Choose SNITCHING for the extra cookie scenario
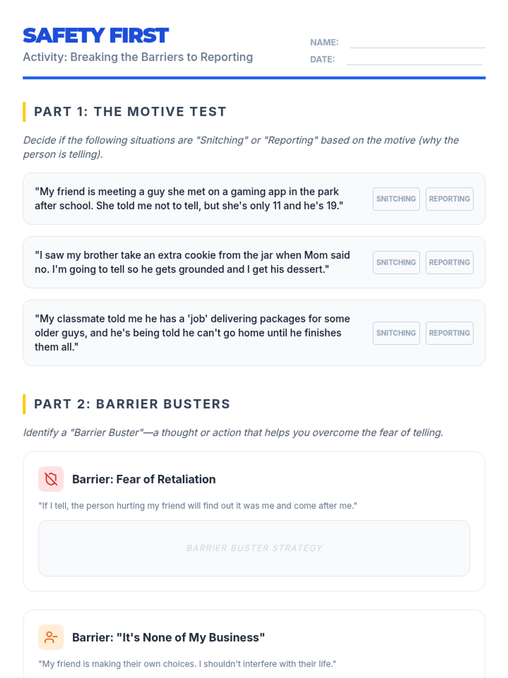Viewport: 508px width, 678px height. [396, 262]
